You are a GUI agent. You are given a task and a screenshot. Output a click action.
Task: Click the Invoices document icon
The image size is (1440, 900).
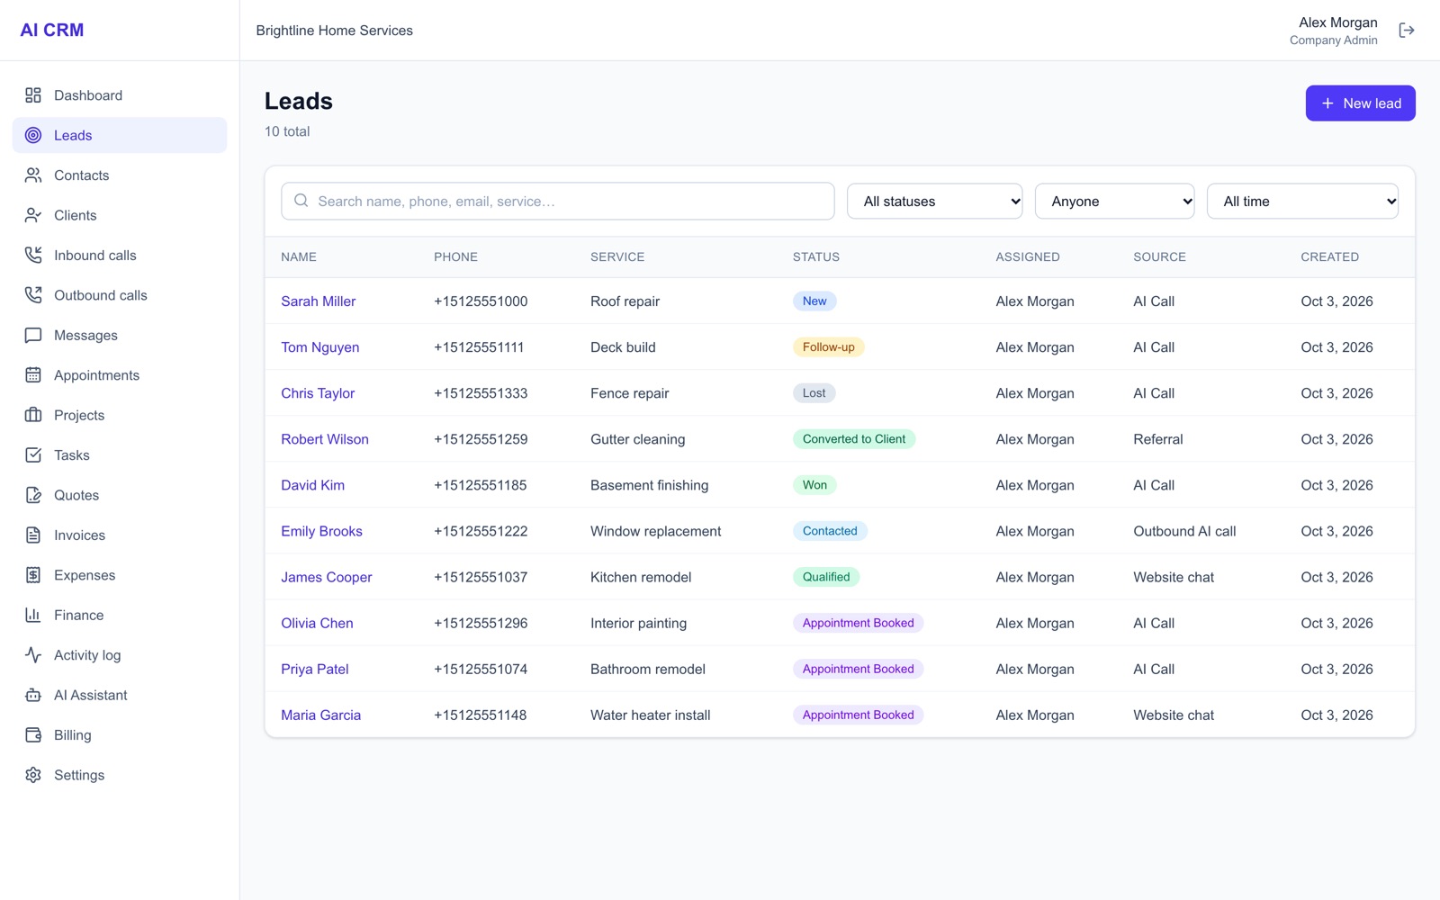coord(33,535)
